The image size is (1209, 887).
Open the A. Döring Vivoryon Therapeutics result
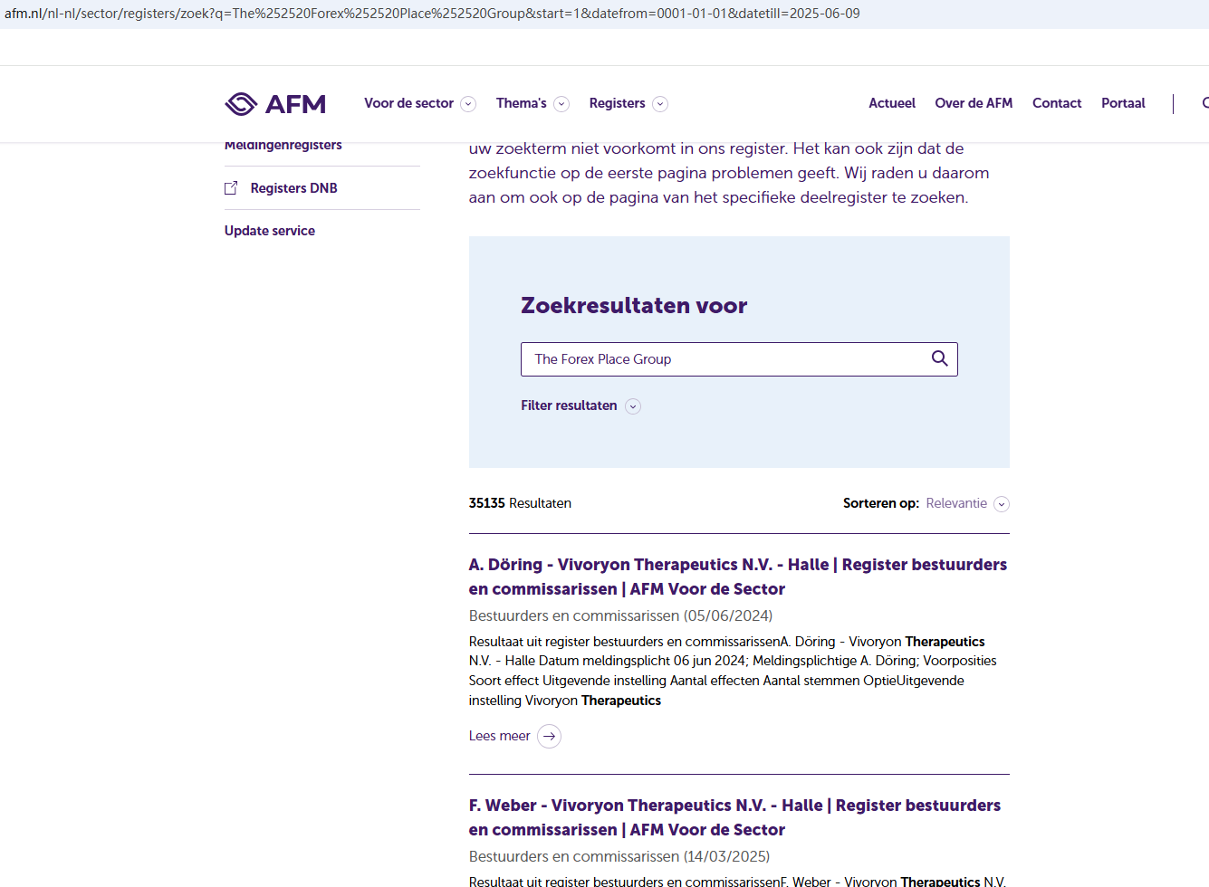(x=738, y=577)
